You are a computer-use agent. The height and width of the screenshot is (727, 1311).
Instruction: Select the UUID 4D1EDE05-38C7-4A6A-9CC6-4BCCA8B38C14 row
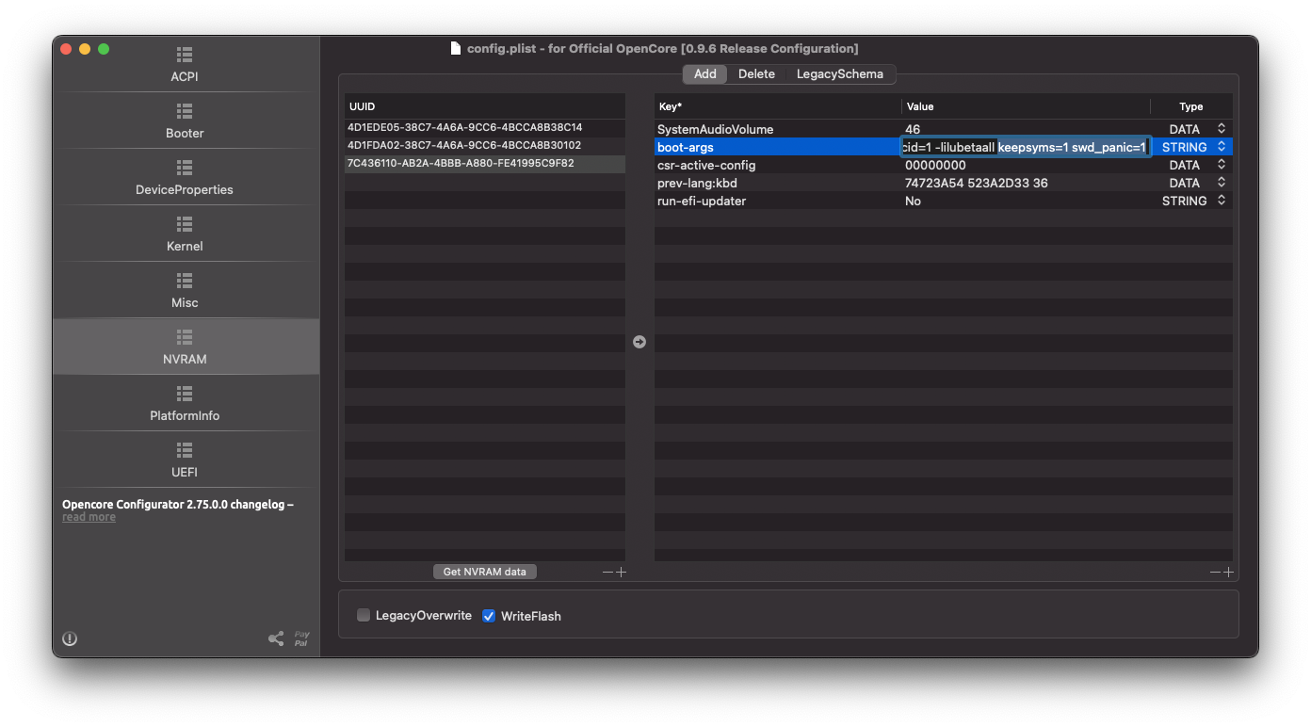[x=464, y=127]
